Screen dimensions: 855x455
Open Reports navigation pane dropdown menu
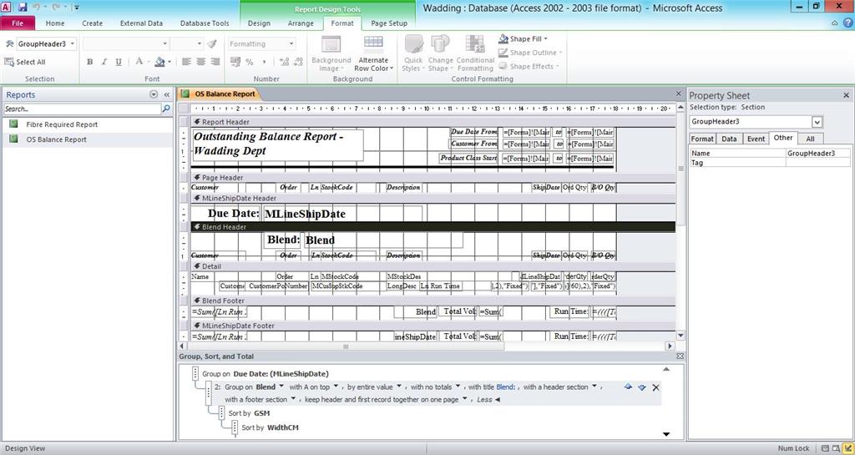pyautogui.click(x=154, y=95)
